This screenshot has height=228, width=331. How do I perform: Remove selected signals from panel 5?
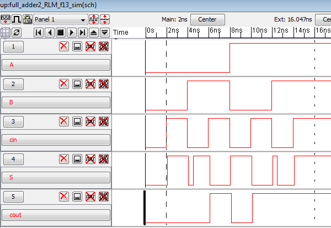point(90,197)
